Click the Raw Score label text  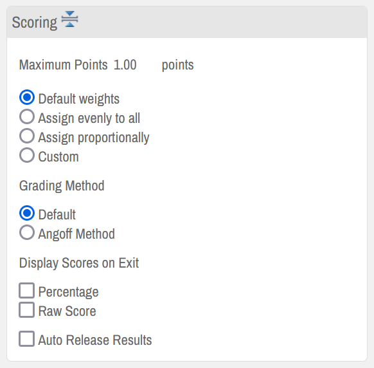tap(67, 311)
